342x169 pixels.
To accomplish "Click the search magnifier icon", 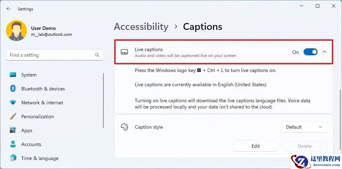I will tap(97, 55).
